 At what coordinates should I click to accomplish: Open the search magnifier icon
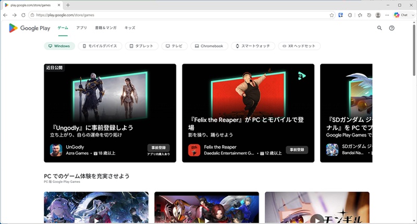coord(379,28)
